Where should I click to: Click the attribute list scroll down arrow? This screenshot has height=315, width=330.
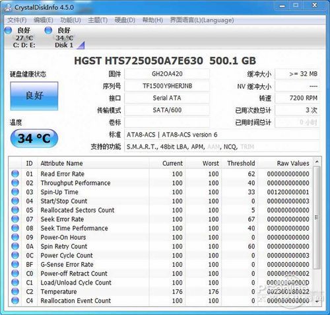tap(317, 301)
